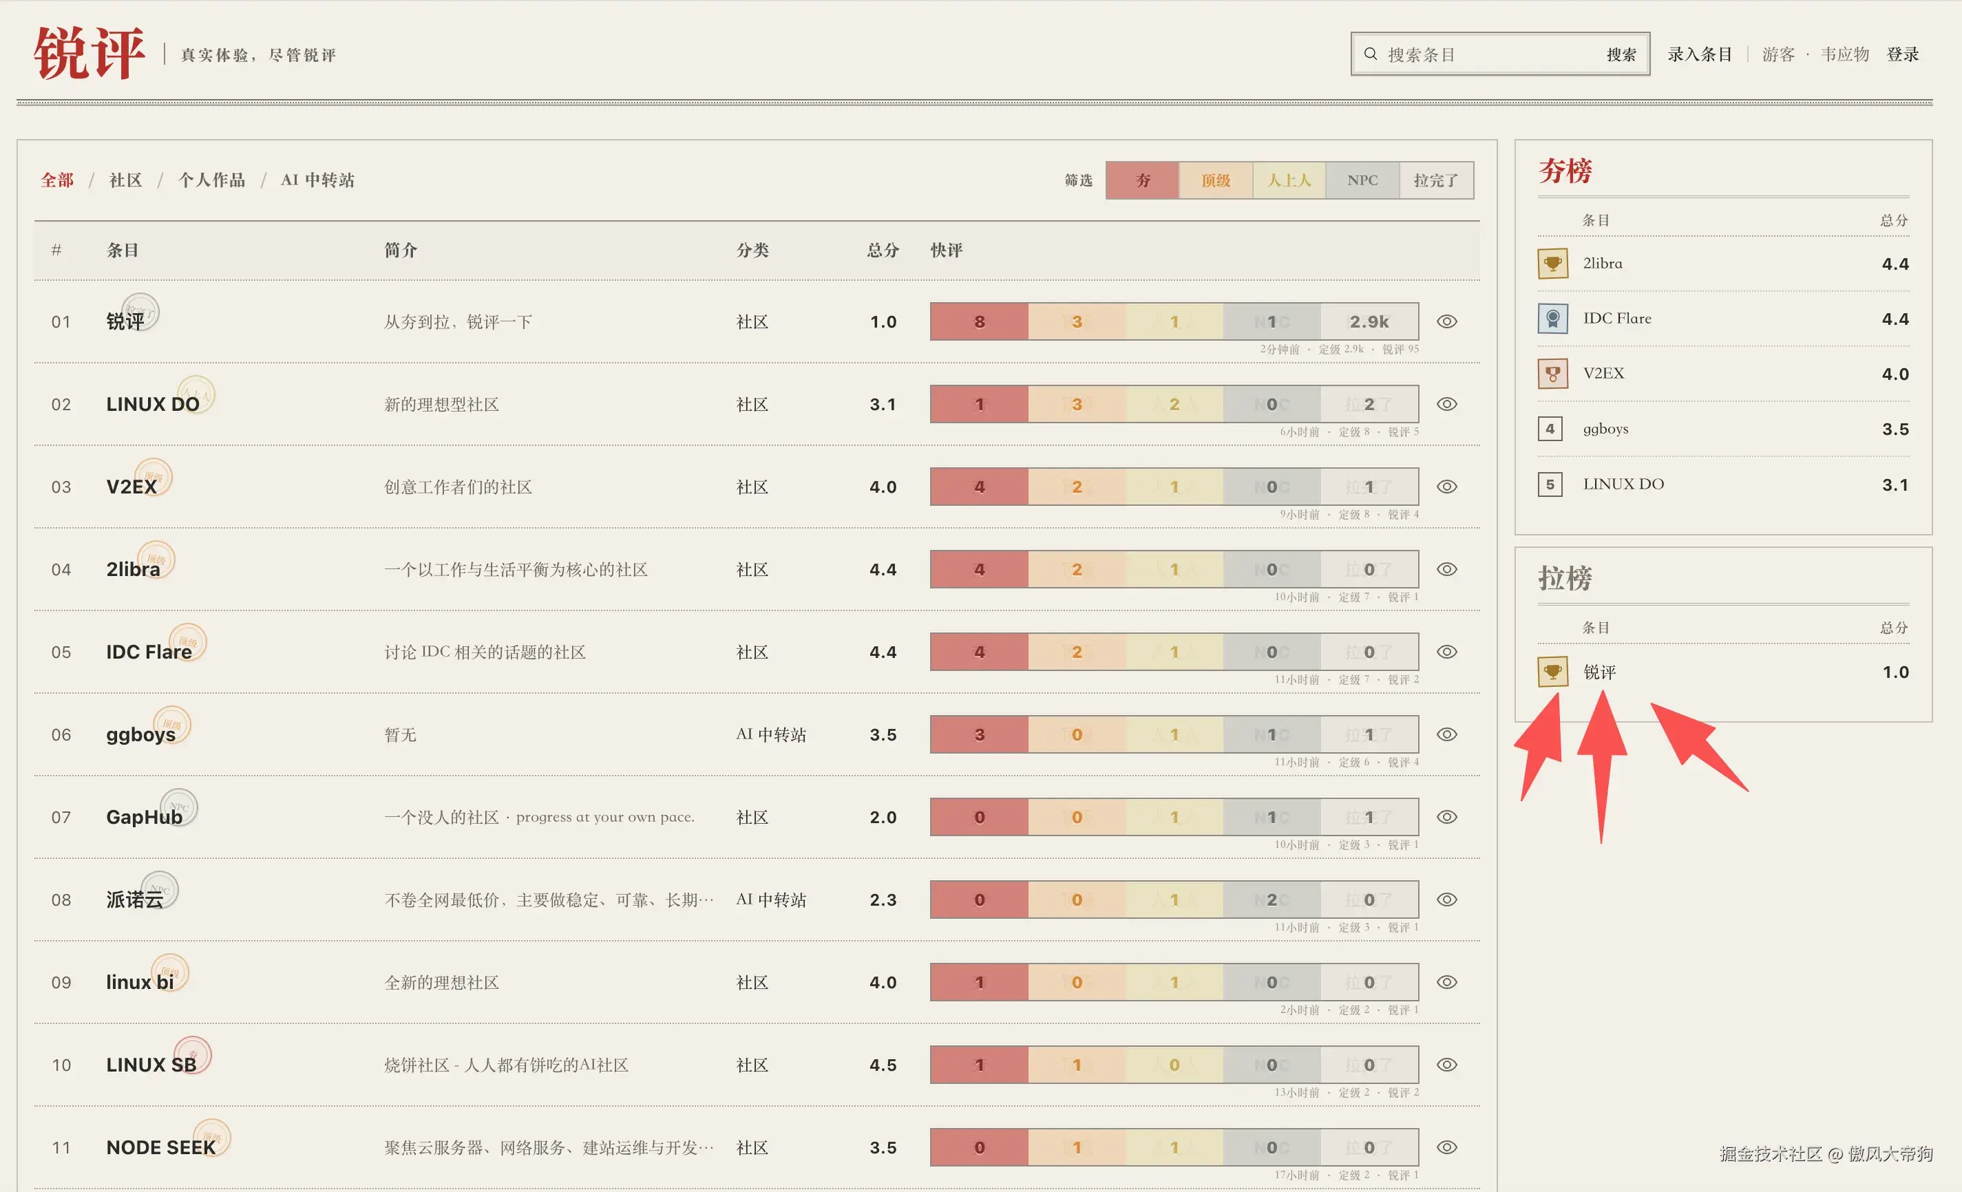Click the medal badge beside IDC Flare in 夯榜
Viewport: 1962px width, 1192px height.
(1552, 319)
